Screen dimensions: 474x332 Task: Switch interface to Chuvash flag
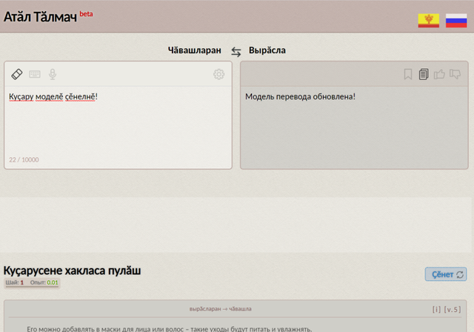coord(428,20)
